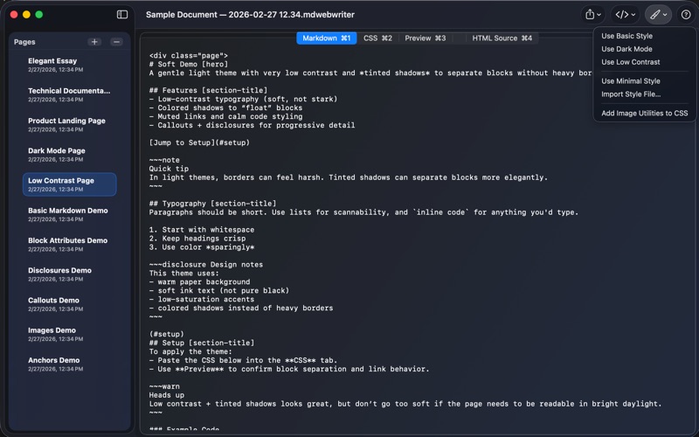Click the '# Soft Demo [hero]' line
The width and height of the screenshot is (699, 437).
[x=189, y=64]
